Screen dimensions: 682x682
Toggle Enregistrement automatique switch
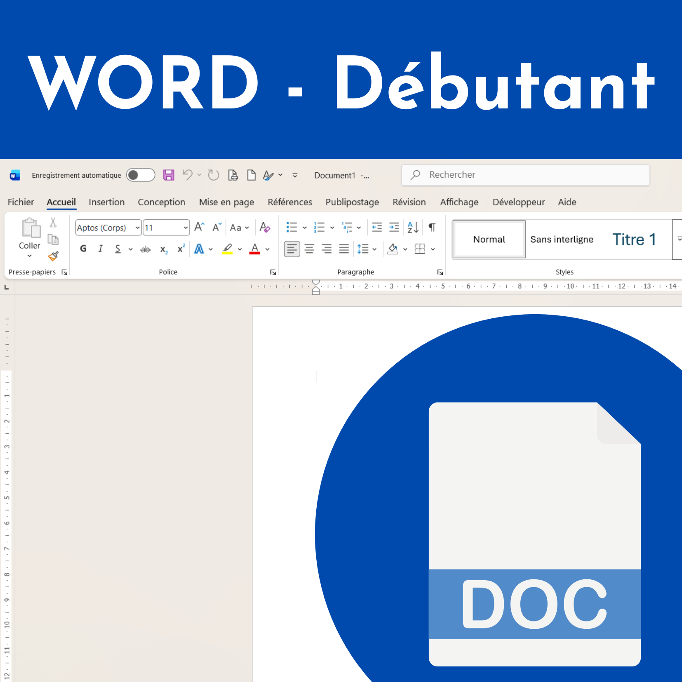point(141,175)
